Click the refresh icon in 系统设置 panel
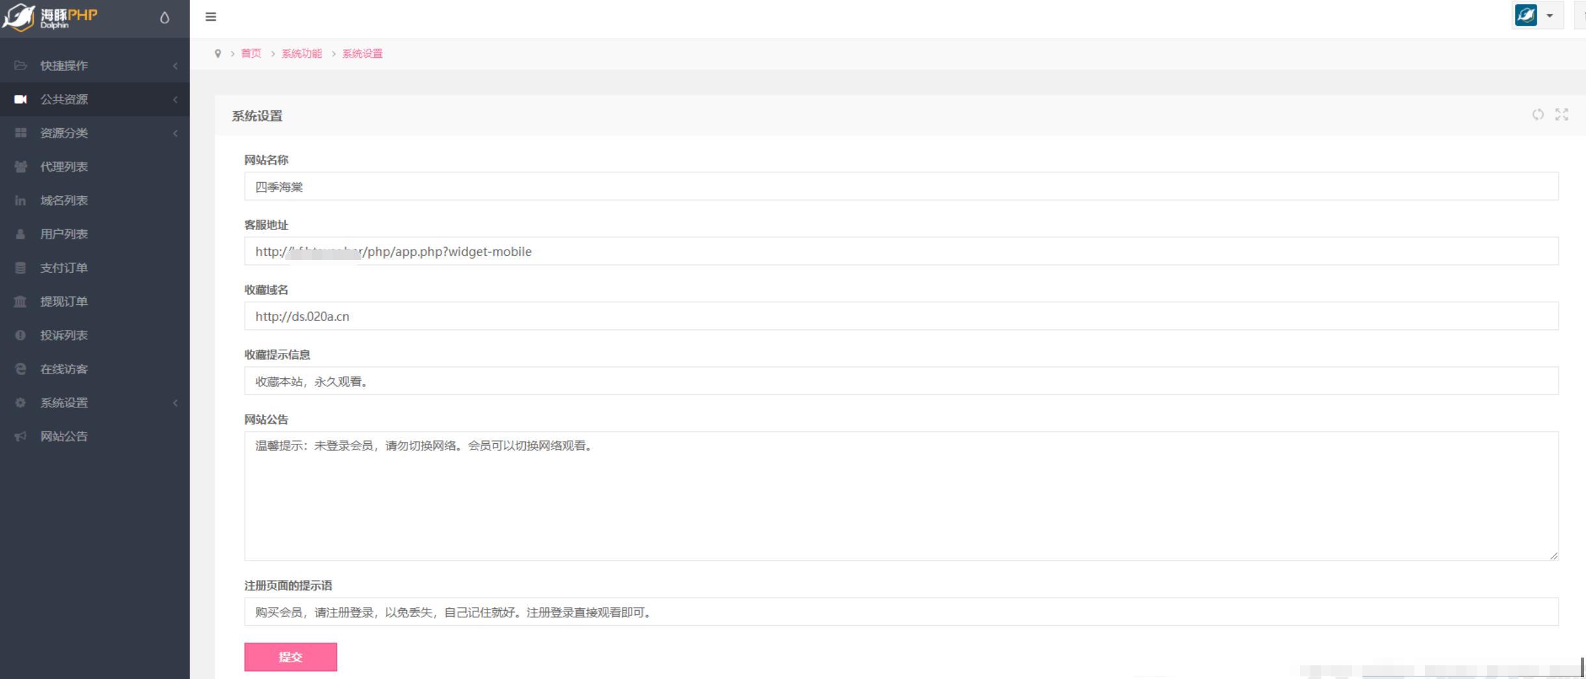 [x=1537, y=115]
